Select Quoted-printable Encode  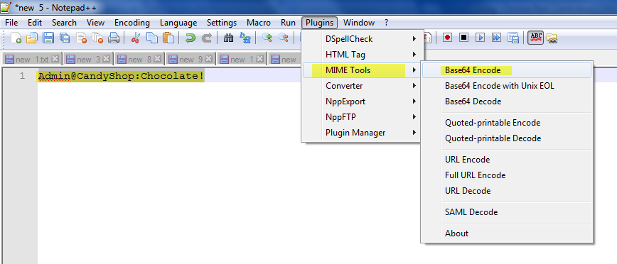[x=507, y=123]
